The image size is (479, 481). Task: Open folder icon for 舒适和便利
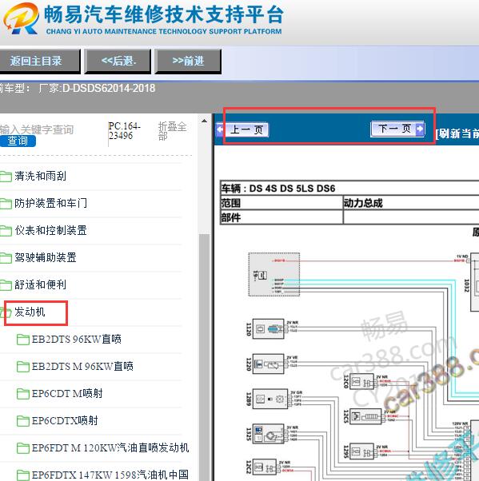(6, 285)
